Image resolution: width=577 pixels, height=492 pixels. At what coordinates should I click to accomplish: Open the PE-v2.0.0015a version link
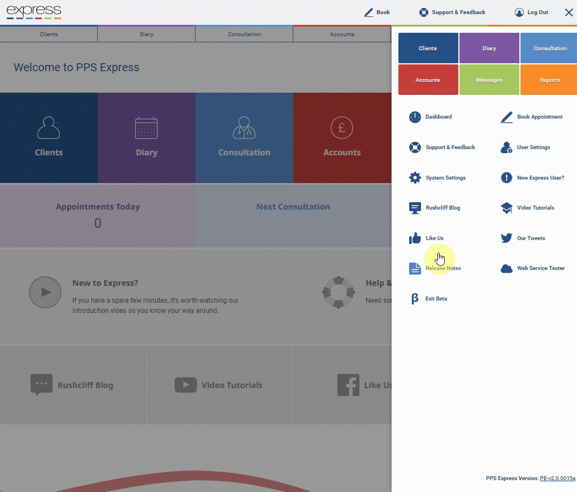pos(557,478)
